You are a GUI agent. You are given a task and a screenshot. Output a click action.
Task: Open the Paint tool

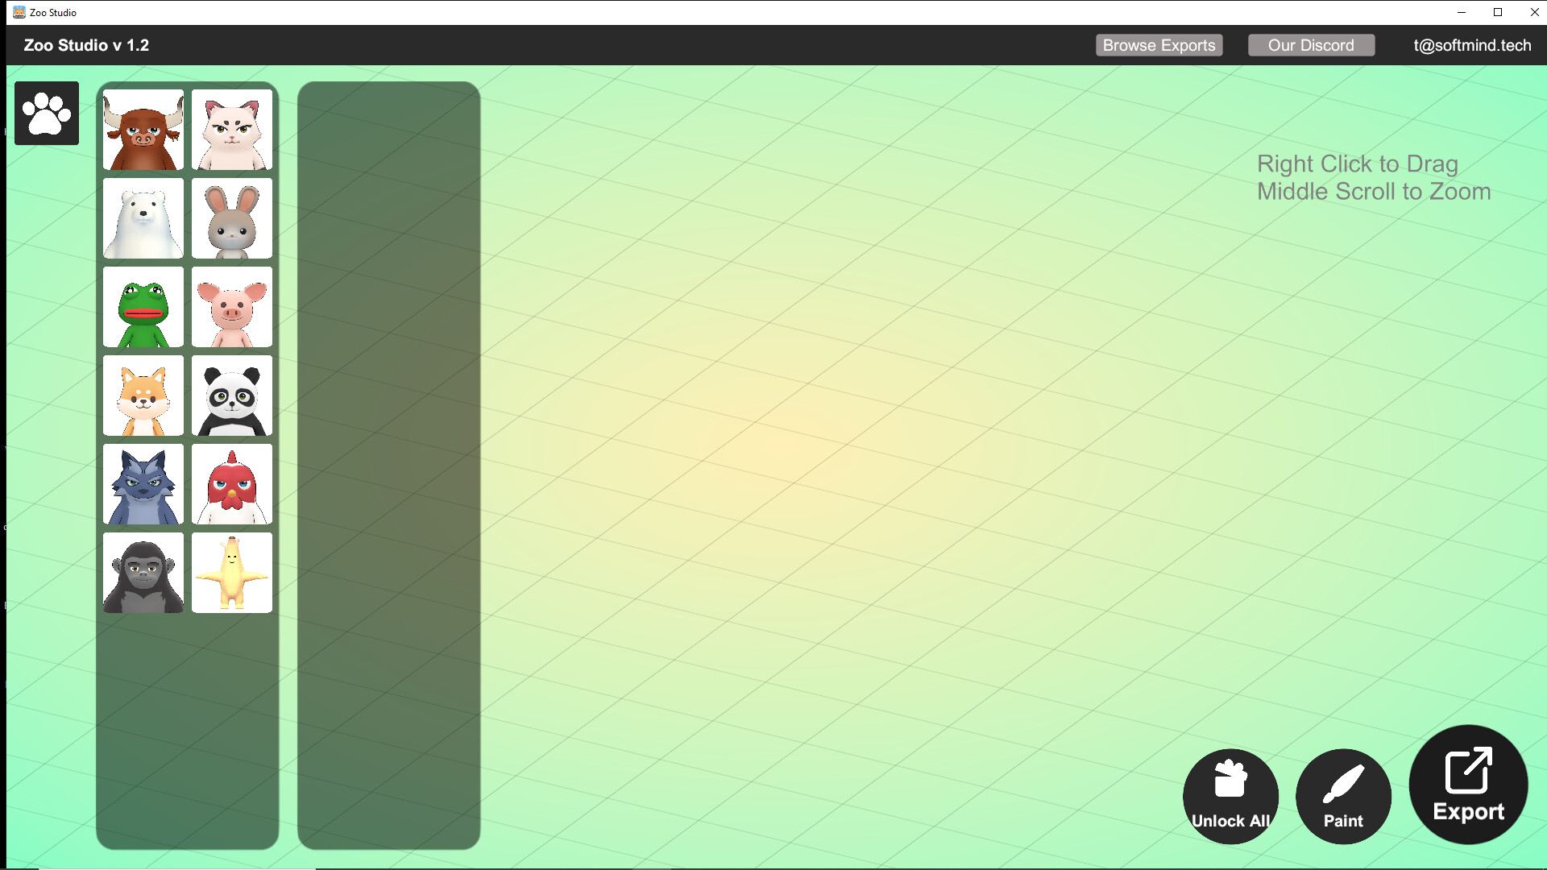click(x=1342, y=796)
